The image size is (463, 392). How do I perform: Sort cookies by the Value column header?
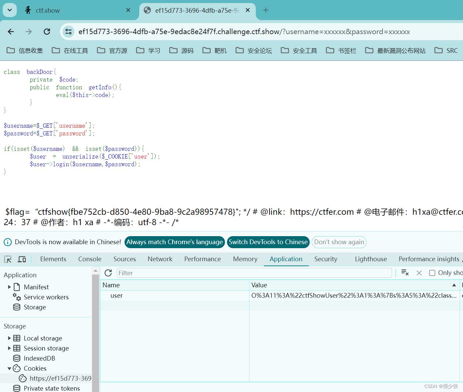click(x=355, y=285)
